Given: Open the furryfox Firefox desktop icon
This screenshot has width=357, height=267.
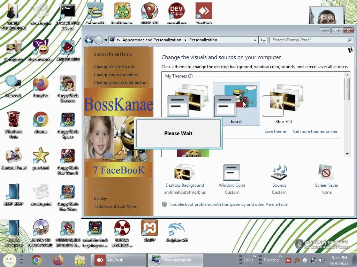Looking at the screenshot, I should click(40, 87).
